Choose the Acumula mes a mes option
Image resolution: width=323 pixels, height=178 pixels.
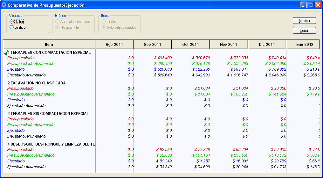point(58,22)
